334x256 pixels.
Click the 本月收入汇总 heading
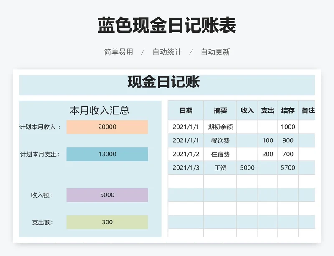pos(99,111)
